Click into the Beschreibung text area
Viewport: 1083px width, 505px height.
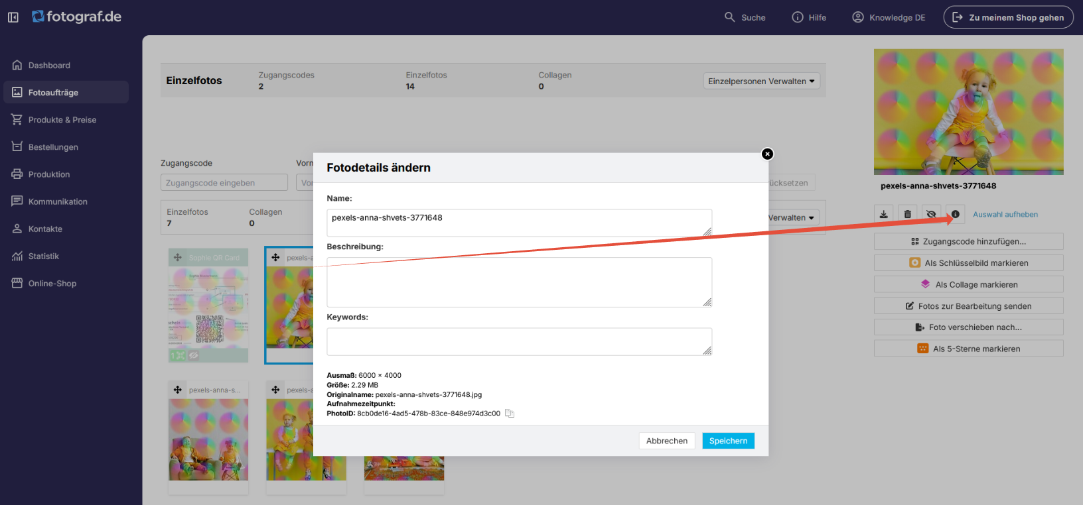pyautogui.click(x=519, y=282)
